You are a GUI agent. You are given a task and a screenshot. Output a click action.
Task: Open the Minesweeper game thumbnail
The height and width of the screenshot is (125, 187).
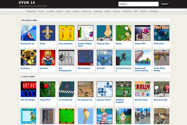(85, 58)
